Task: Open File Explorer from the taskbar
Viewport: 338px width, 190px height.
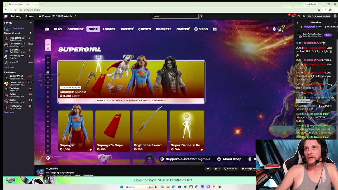Action: pos(168,187)
